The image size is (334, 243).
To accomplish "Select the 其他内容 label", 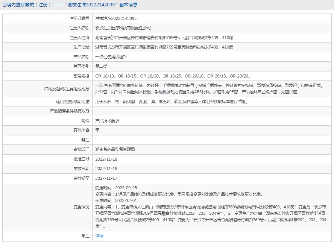I will point(81,130).
